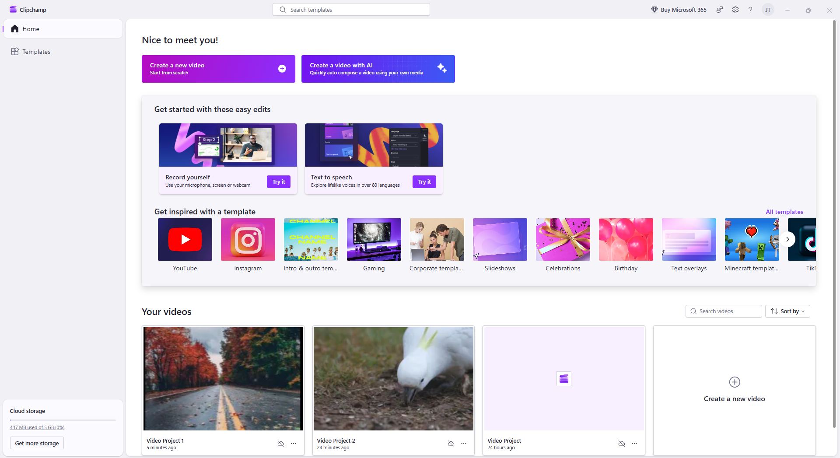Viewport: 840px width, 458px height.
Task: Open the Settings gear icon
Action: click(735, 10)
